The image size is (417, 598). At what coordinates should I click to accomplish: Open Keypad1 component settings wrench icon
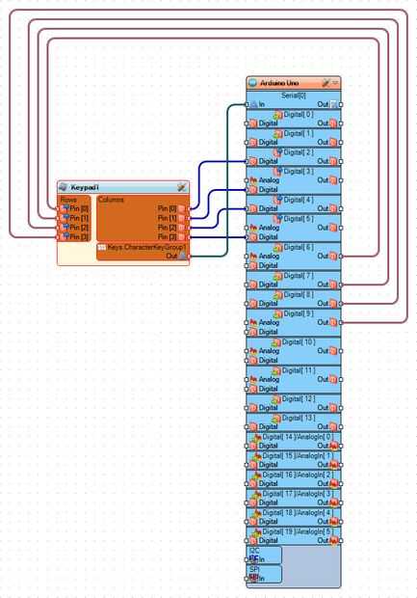coord(182,187)
